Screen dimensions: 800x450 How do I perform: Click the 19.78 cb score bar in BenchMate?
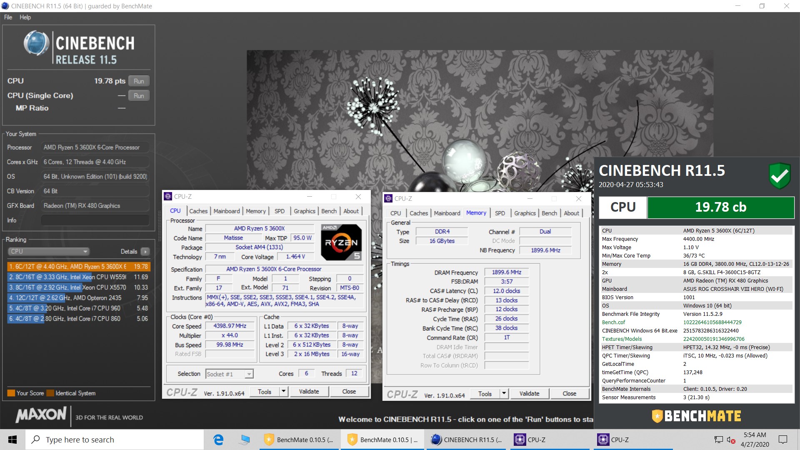[720, 207]
